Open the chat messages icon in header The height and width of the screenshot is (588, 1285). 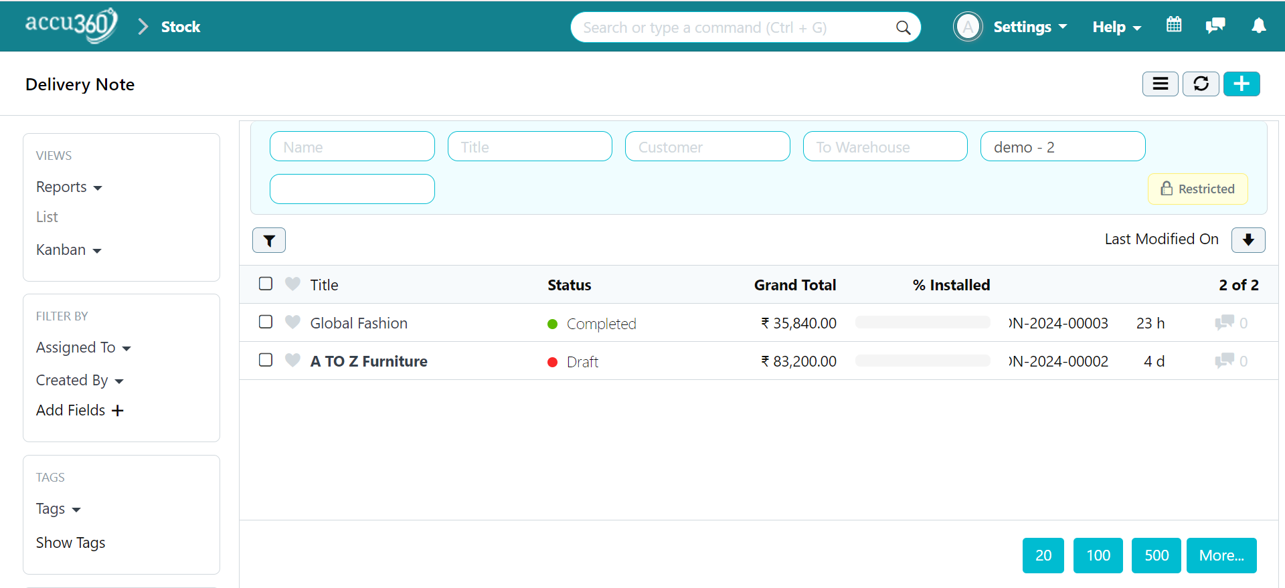click(x=1215, y=25)
